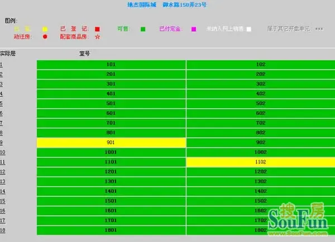Open floor 12 link
Viewport: 335px width, 242px height.
(3, 172)
